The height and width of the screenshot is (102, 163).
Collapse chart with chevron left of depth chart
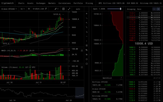click(90, 54)
